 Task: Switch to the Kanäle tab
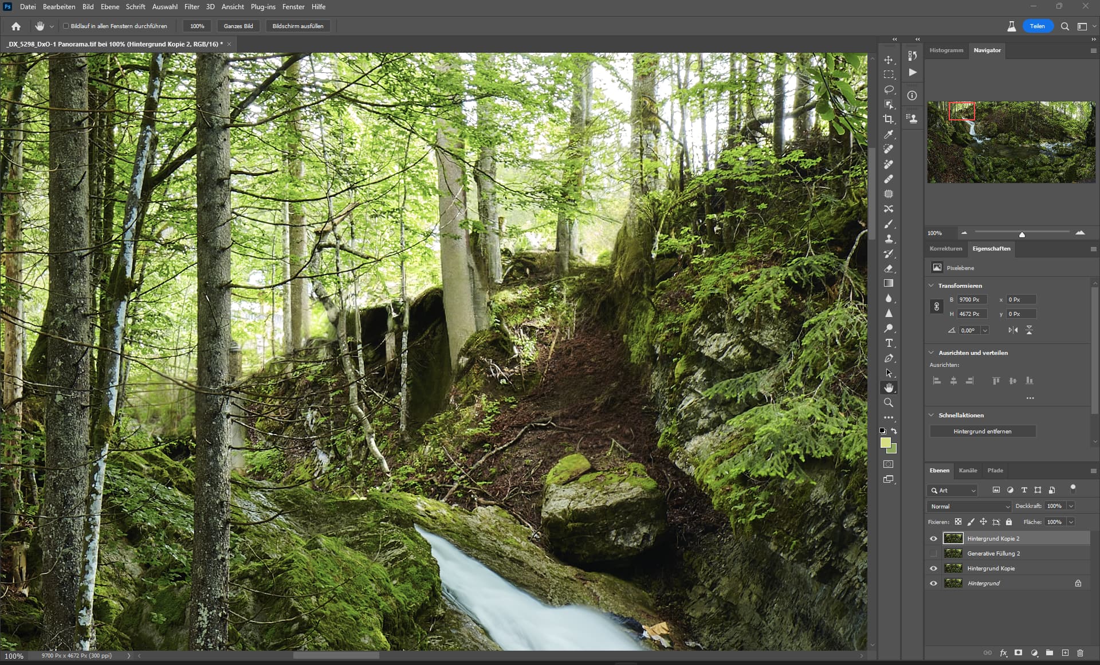pos(968,470)
